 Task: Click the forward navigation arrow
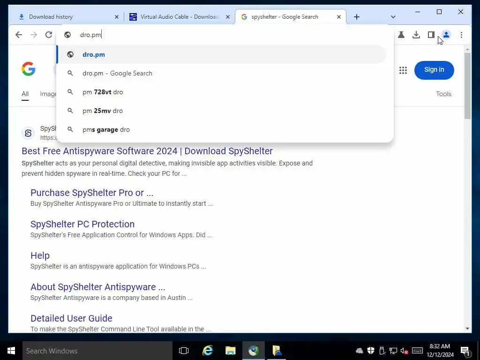coord(34,35)
